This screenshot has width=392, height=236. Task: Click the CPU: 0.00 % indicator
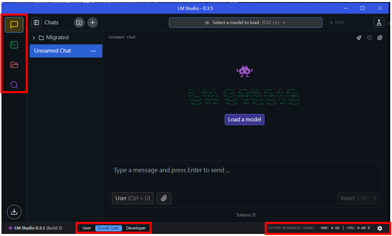[358, 228]
